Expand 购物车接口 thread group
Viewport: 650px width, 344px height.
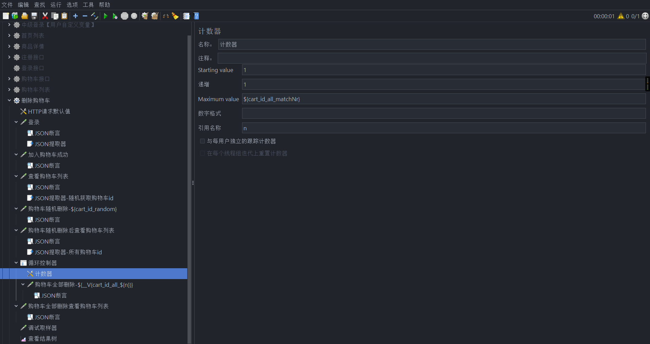[9, 79]
